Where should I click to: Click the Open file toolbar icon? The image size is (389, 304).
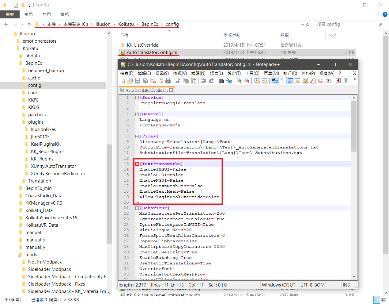(x=130, y=81)
